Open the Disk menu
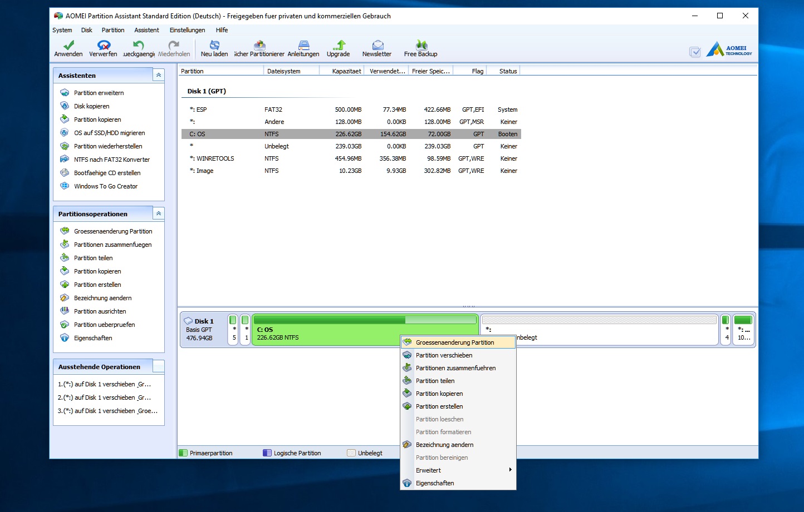Image resolution: width=804 pixels, height=512 pixels. 86,30
